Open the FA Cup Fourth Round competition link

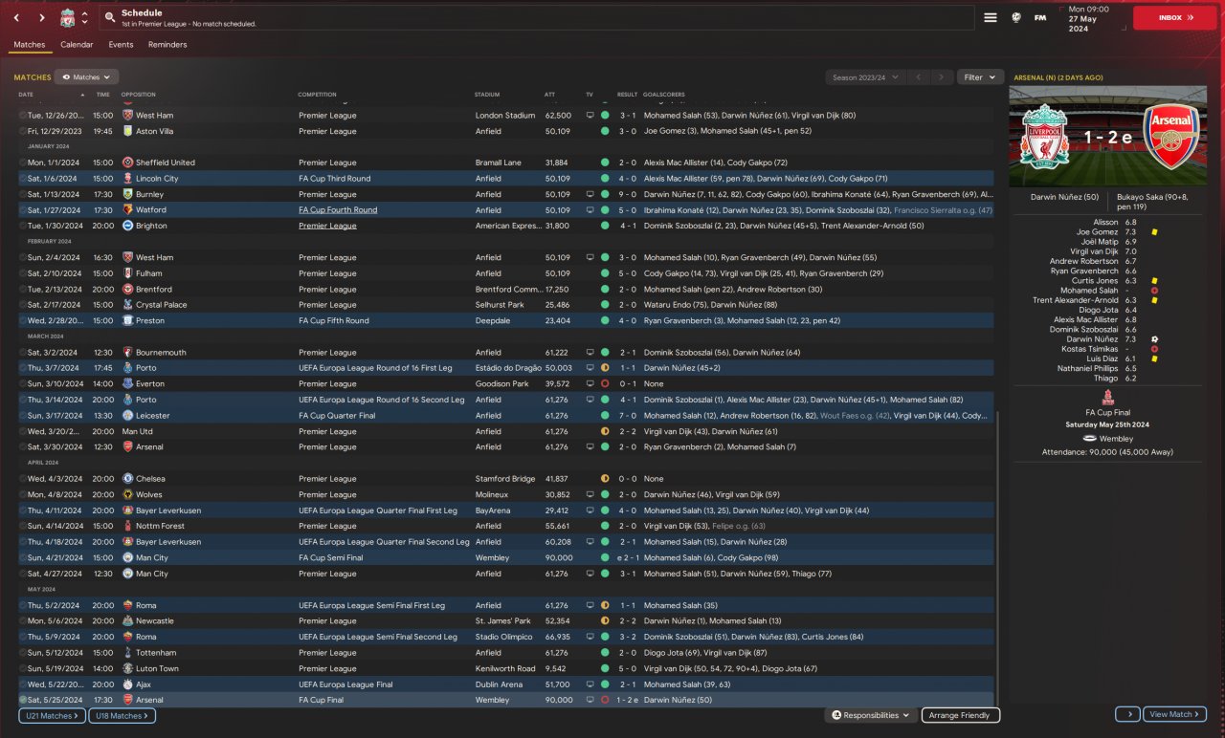coord(338,210)
